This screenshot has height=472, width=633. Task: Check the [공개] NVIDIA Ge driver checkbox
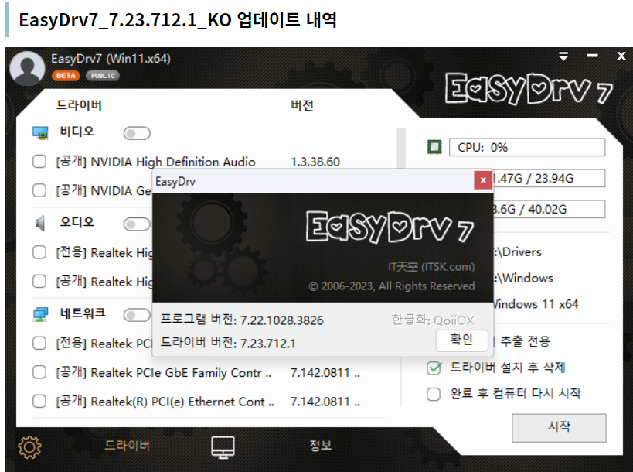coord(39,190)
